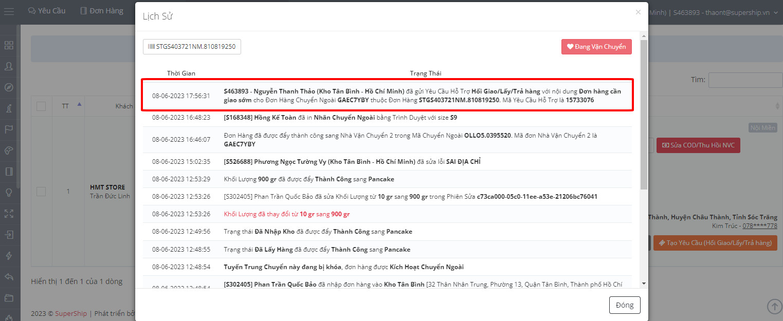Select the Đã Lấy Hàng status entry
Screen dimensions: 783x321
point(387,249)
